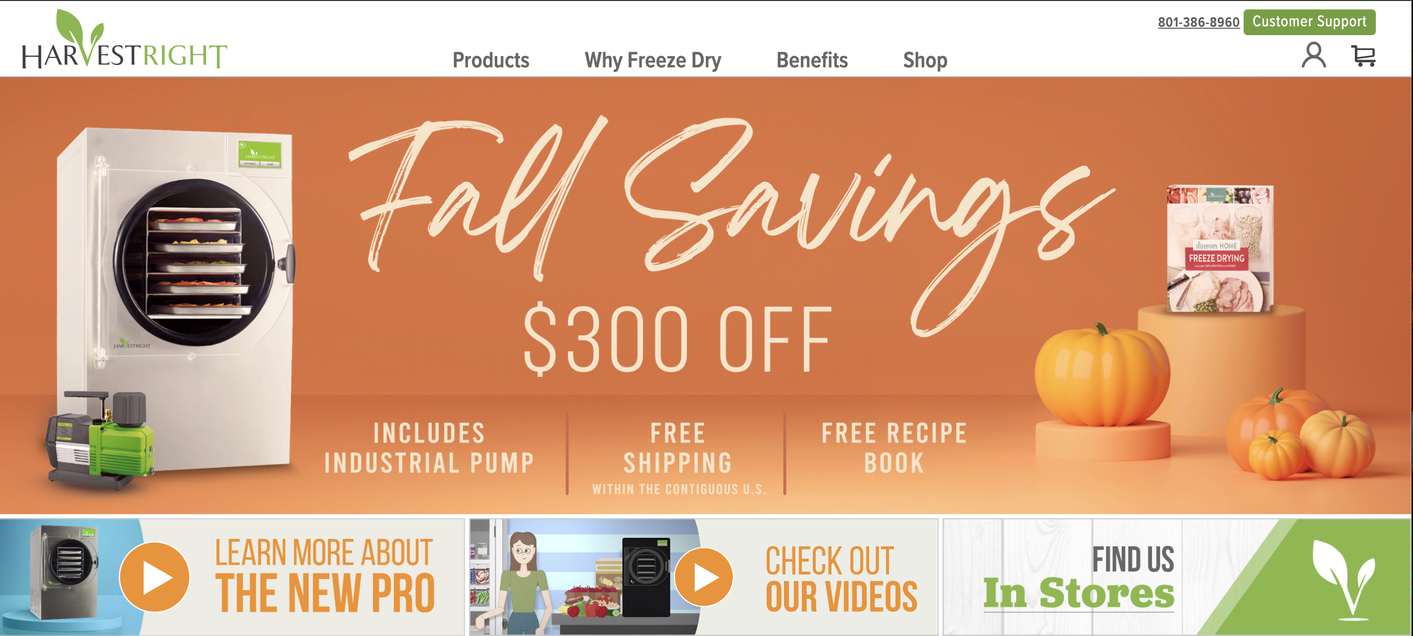This screenshot has width=1413, height=636.
Task: Open the Products menu
Action: pos(491,60)
